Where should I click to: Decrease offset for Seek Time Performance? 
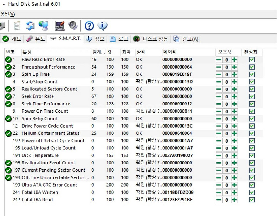(x=219, y=104)
